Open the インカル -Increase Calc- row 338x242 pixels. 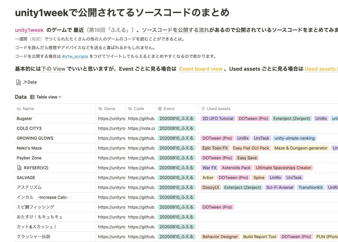point(42,197)
